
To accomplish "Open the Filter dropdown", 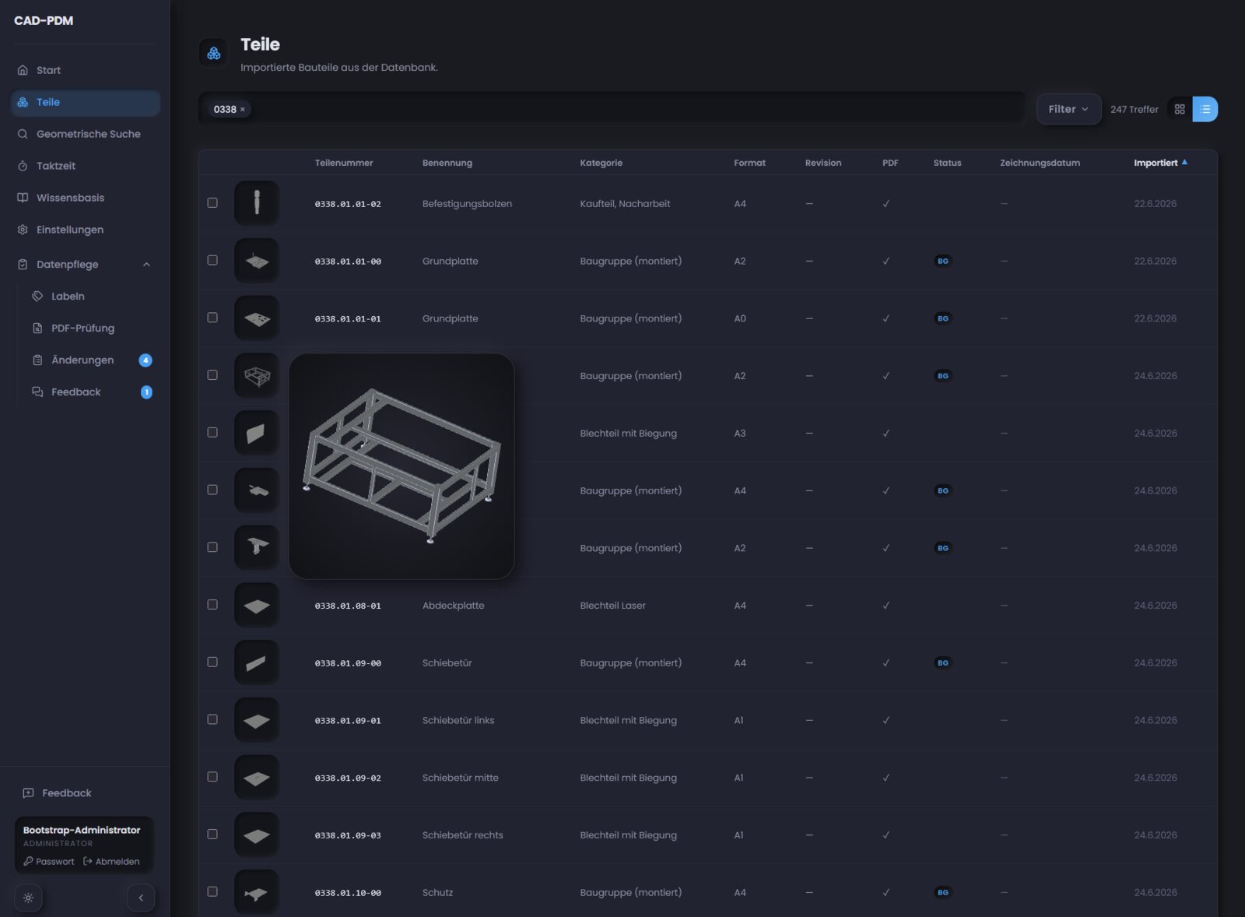I will tap(1068, 109).
